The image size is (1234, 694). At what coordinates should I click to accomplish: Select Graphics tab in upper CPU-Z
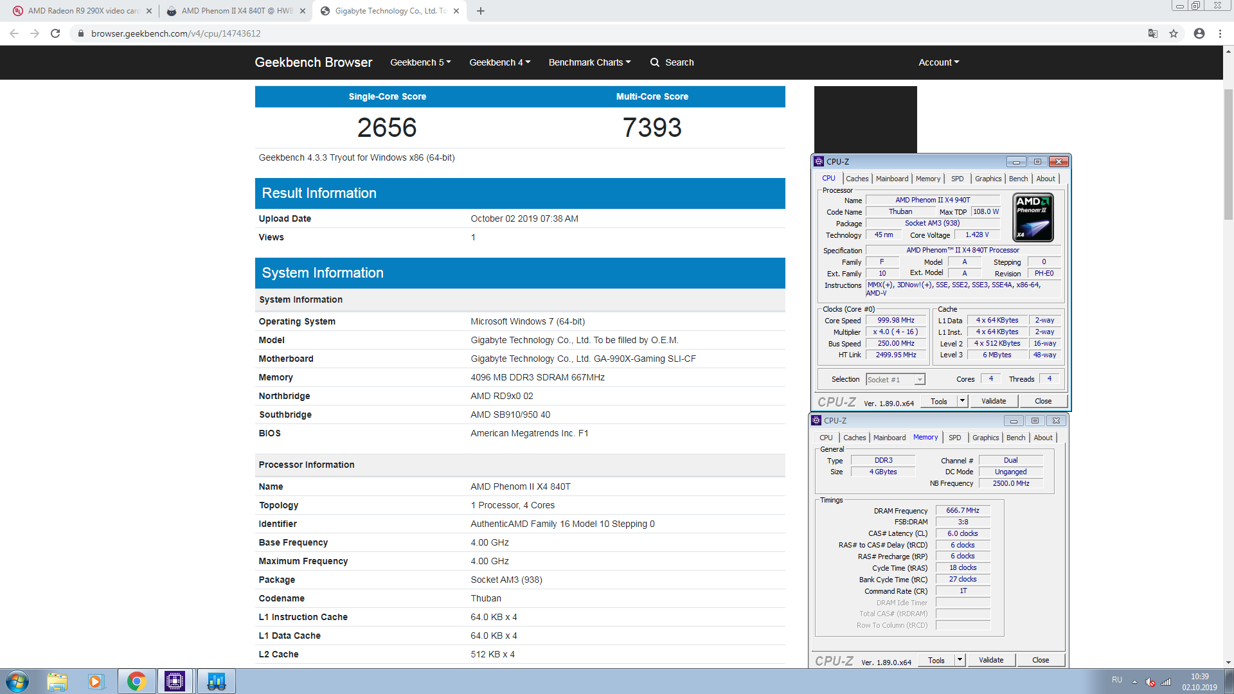[988, 179]
